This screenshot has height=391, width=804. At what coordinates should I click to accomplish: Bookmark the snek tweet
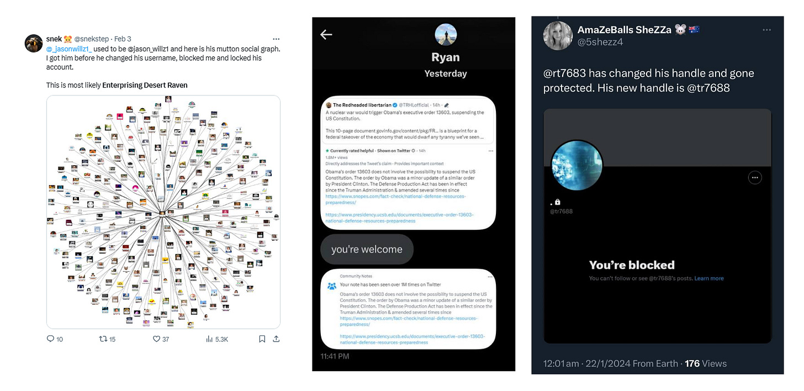[x=262, y=339]
